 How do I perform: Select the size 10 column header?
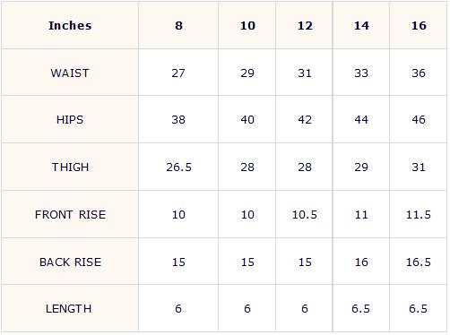[247, 25]
